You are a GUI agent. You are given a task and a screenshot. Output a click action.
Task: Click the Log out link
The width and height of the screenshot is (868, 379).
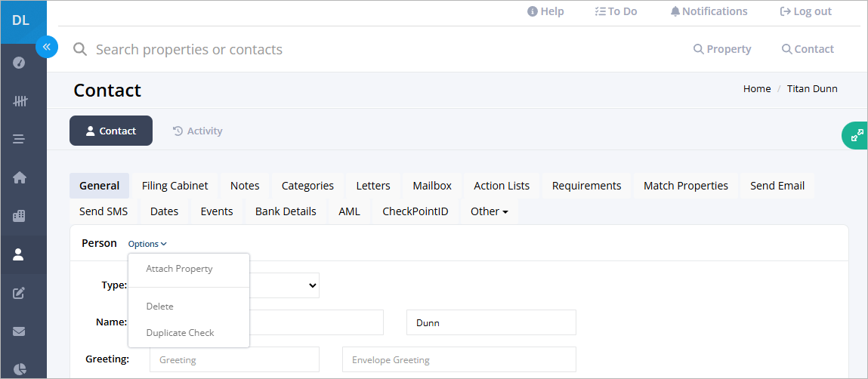click(x=805, y=11)
